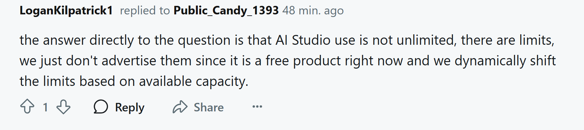
Task: Open the three-dot more options menu
Action: tap(257, 107)
